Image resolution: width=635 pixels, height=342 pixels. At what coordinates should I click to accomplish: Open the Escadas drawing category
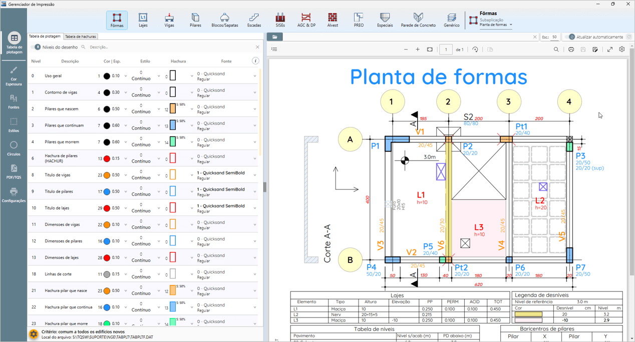(x=254, y=20)
